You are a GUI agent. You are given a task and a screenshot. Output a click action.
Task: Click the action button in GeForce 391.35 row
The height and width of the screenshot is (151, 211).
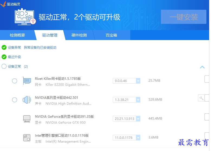pos(207,117)
